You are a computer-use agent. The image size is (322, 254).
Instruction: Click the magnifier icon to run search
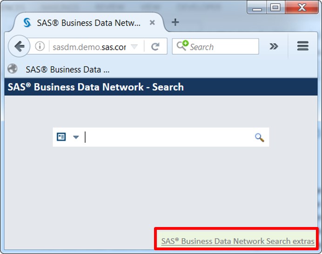(x=259, y=137)
